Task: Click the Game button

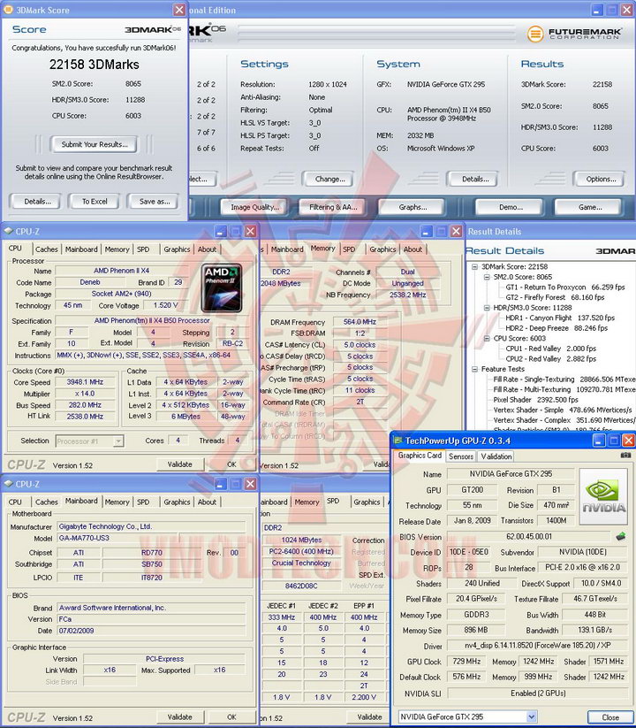Action: point(590,207)
